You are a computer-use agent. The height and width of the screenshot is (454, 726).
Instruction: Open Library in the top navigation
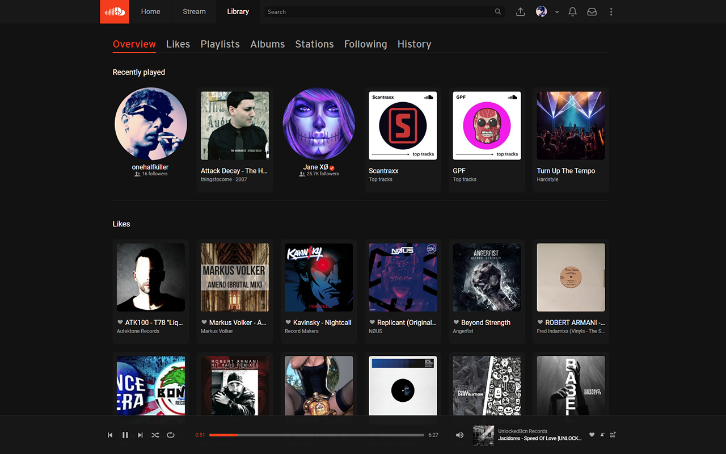tap(238, 11)
